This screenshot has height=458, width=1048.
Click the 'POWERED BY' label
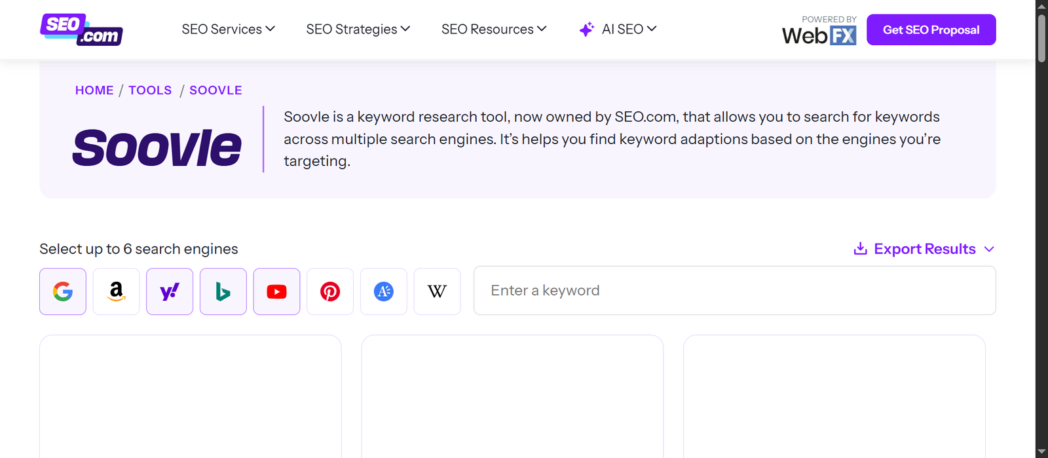(x=829, y=20)
